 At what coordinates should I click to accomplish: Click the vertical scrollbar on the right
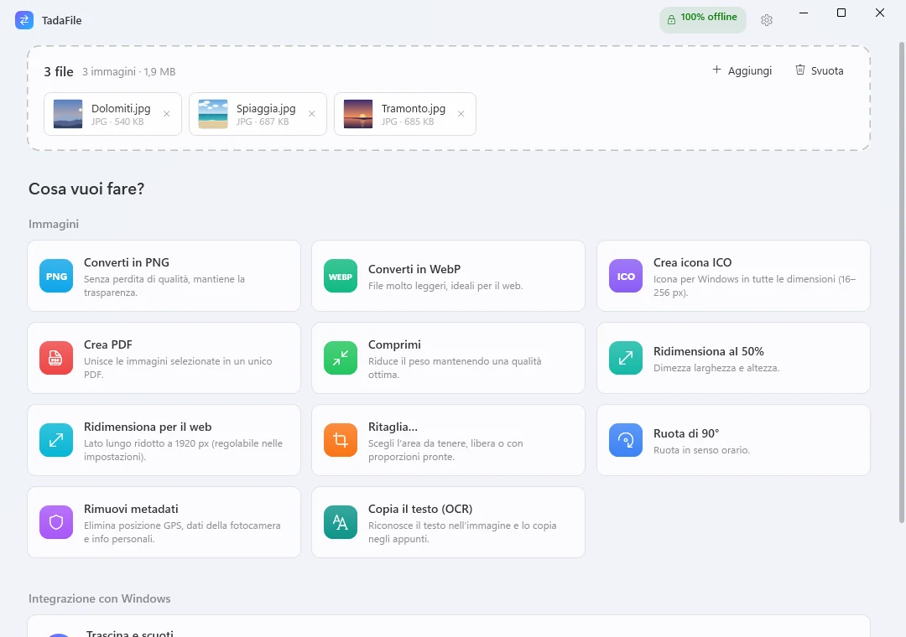coord(901,282)
